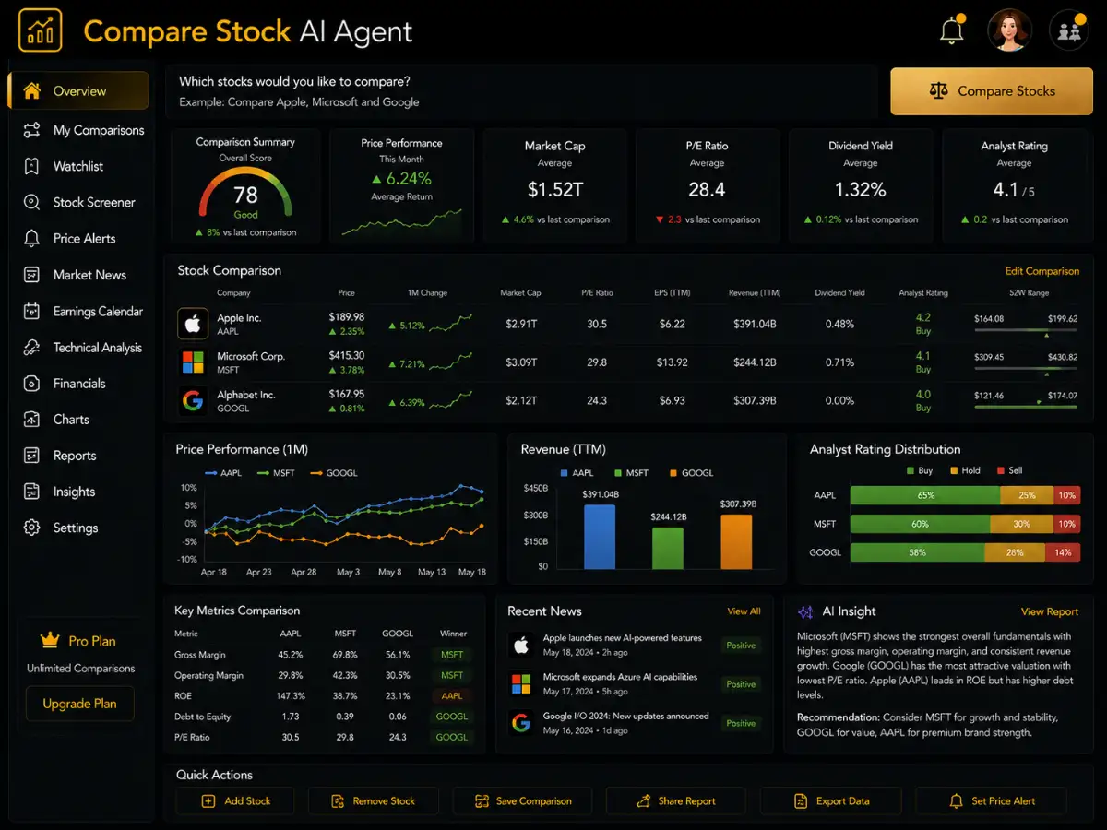
Task: Click View All in Recent News
Action: click(x=744, y=611)
